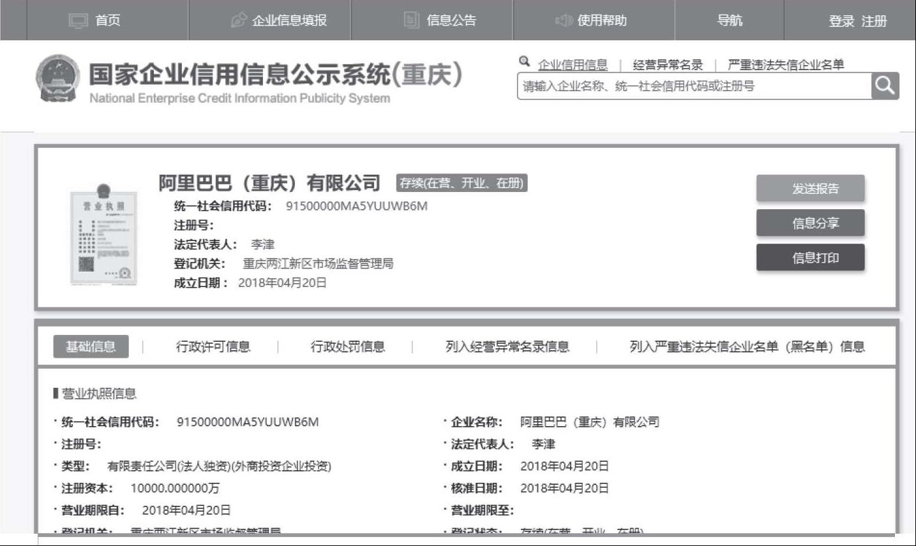Click 李津 in the license info section
This screenshot has height=546, width=916.
(543, 444)
